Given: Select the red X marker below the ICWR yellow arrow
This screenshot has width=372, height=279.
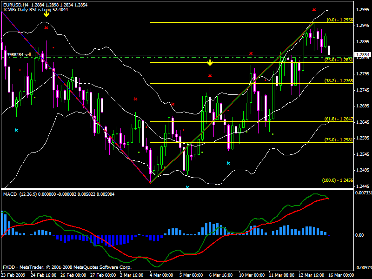Looking at the screenshot, I should (46, 28).
